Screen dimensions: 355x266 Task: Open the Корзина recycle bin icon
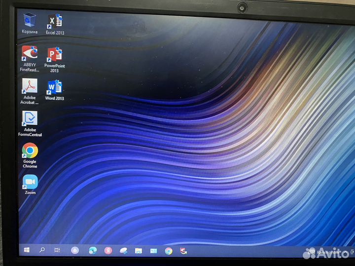click(x=30, y=24)
